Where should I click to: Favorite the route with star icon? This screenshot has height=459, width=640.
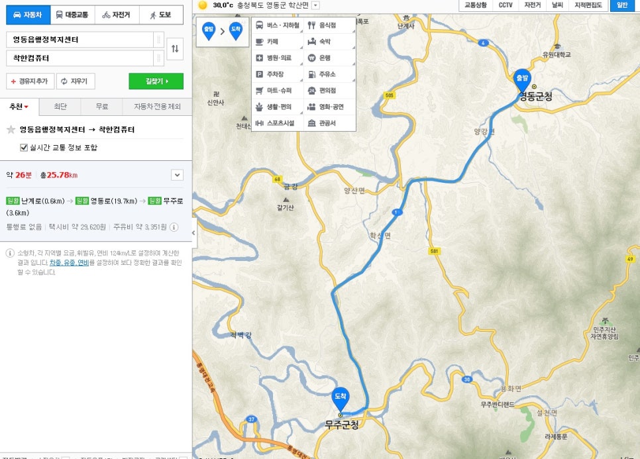click(x=11, y=130)
